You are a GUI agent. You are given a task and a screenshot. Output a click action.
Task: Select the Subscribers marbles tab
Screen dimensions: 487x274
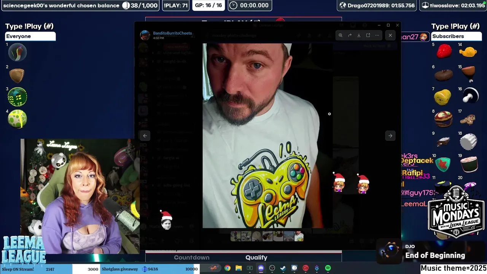click(x=457, y=37)
